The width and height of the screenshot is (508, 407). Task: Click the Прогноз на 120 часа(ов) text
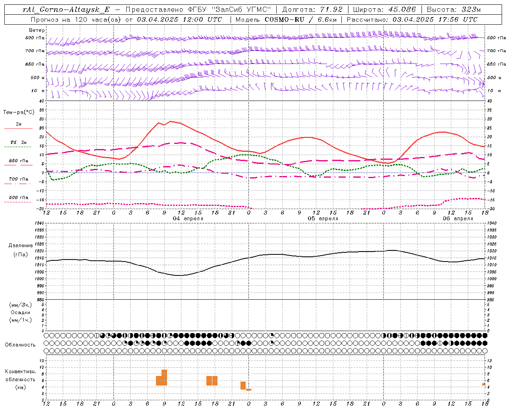(x=77, y=19)
